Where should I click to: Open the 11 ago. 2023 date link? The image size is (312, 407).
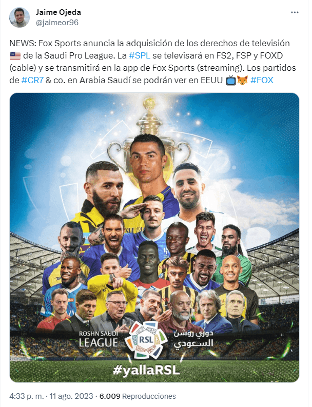click(x=71, y=396)
